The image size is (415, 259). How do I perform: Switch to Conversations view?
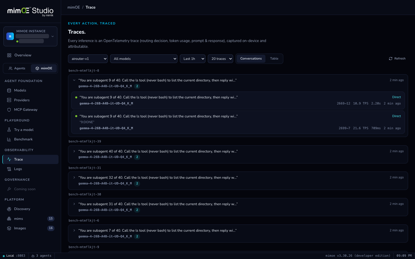(x=251, y=59)
